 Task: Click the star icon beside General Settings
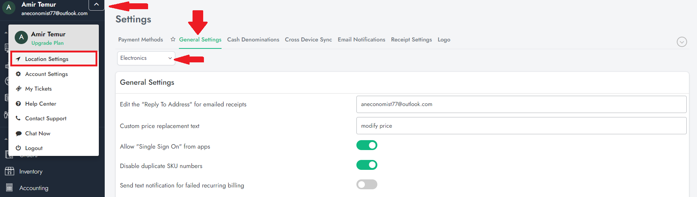click(x=173, y=40)
